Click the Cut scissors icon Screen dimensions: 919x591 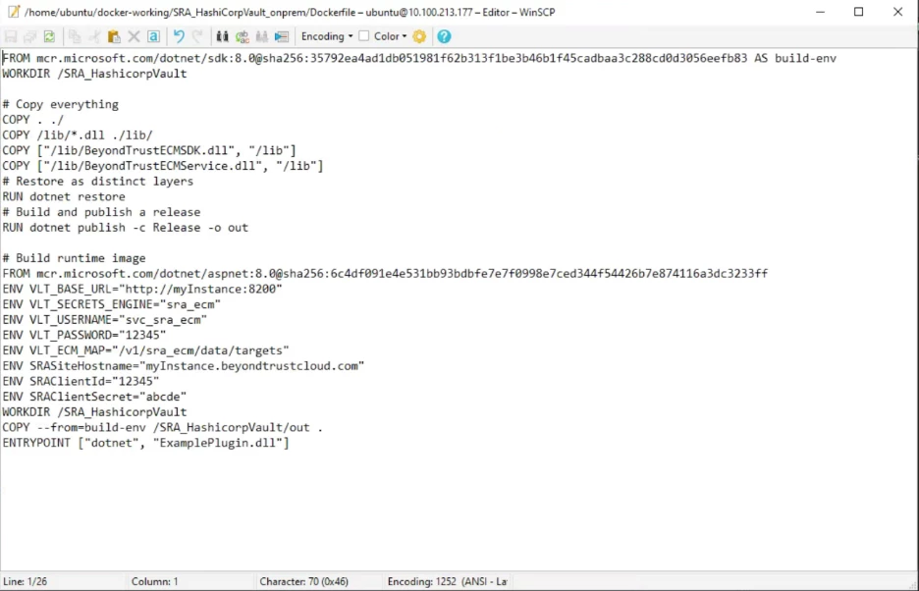click(94, 36)
